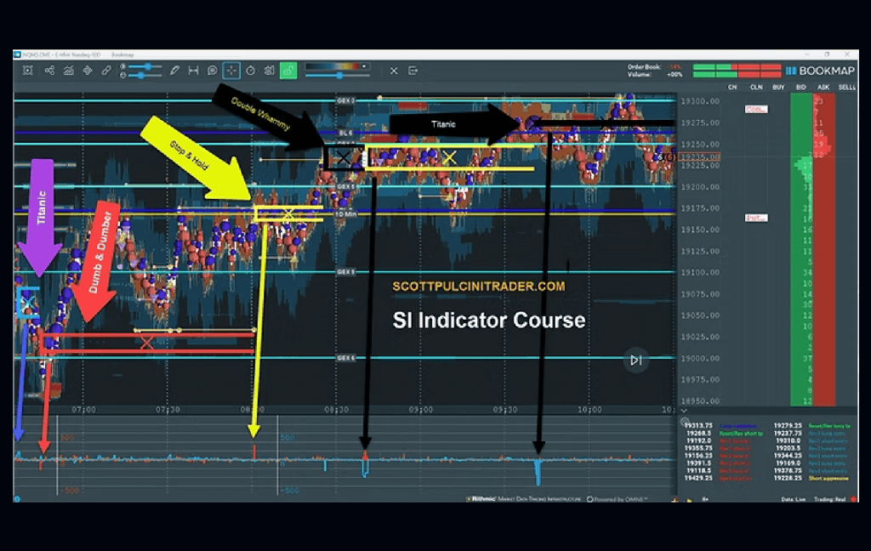Adjust the heatmap contrast slider under gradient
Image resolution: width=871 pixels, height=551 pixels.
click(x=337, y=76)
